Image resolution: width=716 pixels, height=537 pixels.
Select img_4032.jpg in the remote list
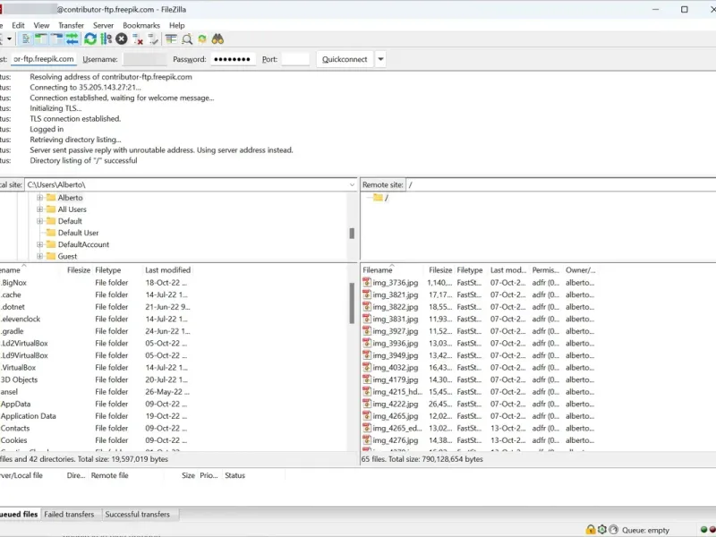(x=479, y=368)
